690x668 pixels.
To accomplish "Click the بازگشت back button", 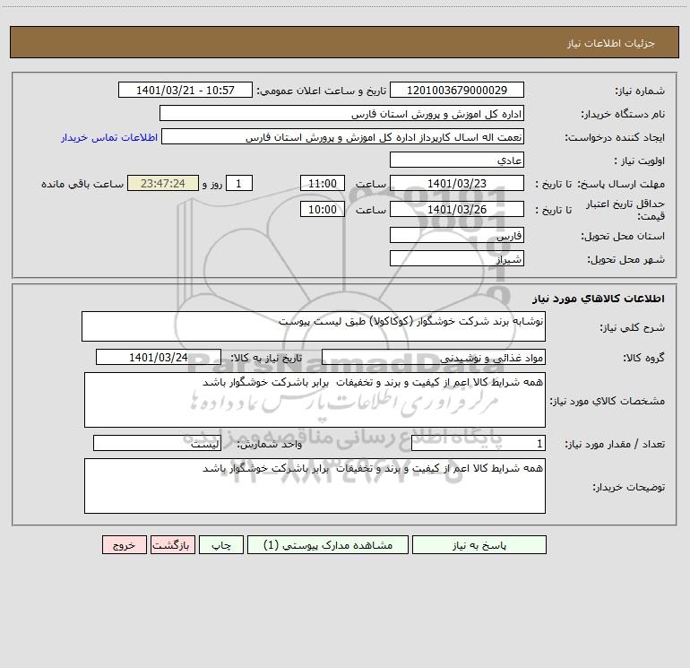I will (172, 544).
